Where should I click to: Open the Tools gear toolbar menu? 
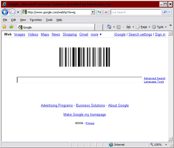pyautogui.click(x=159, y=27)
